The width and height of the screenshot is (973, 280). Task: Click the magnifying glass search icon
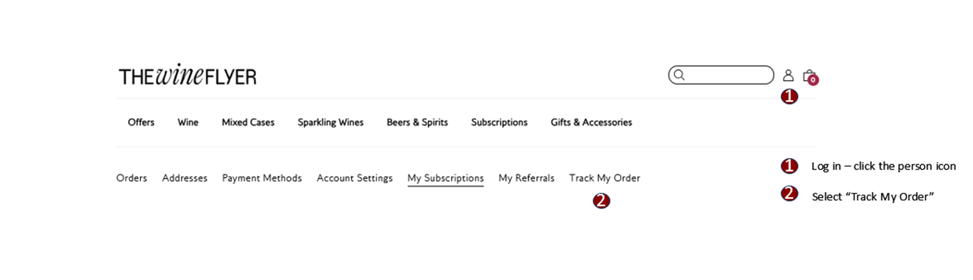coord(679,75)
